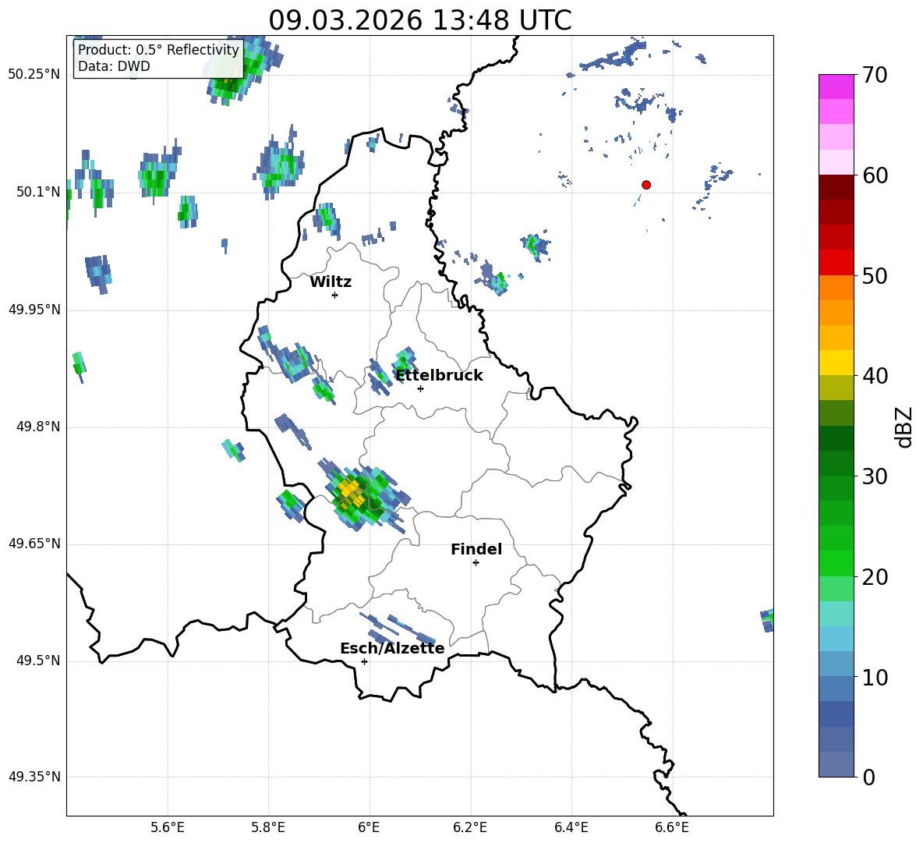Click the 50.25°N latitude label

tap(35, 75)
